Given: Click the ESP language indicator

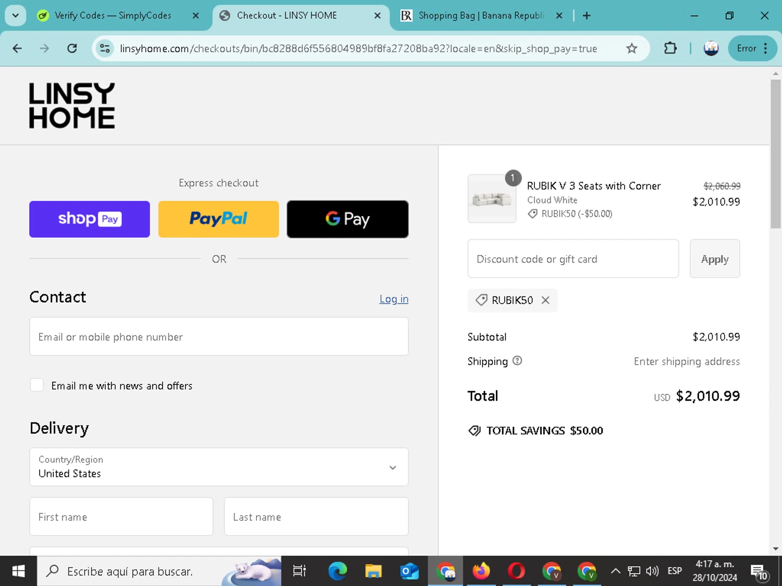Looking at the screenshot, I should point(675,571).
